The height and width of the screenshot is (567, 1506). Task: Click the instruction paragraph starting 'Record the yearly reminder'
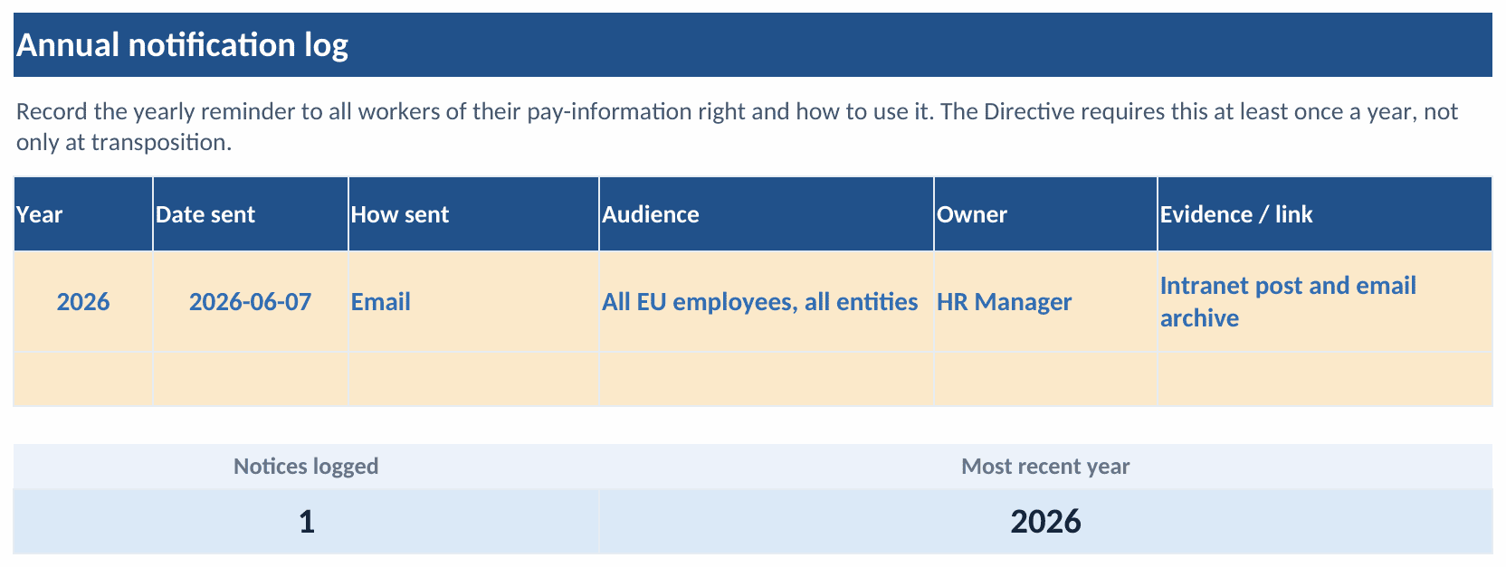(738, 127)
